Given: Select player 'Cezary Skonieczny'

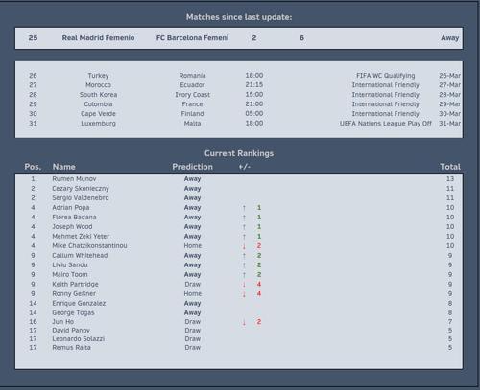Looking at the screenshot, I should [x=81, y=189].
